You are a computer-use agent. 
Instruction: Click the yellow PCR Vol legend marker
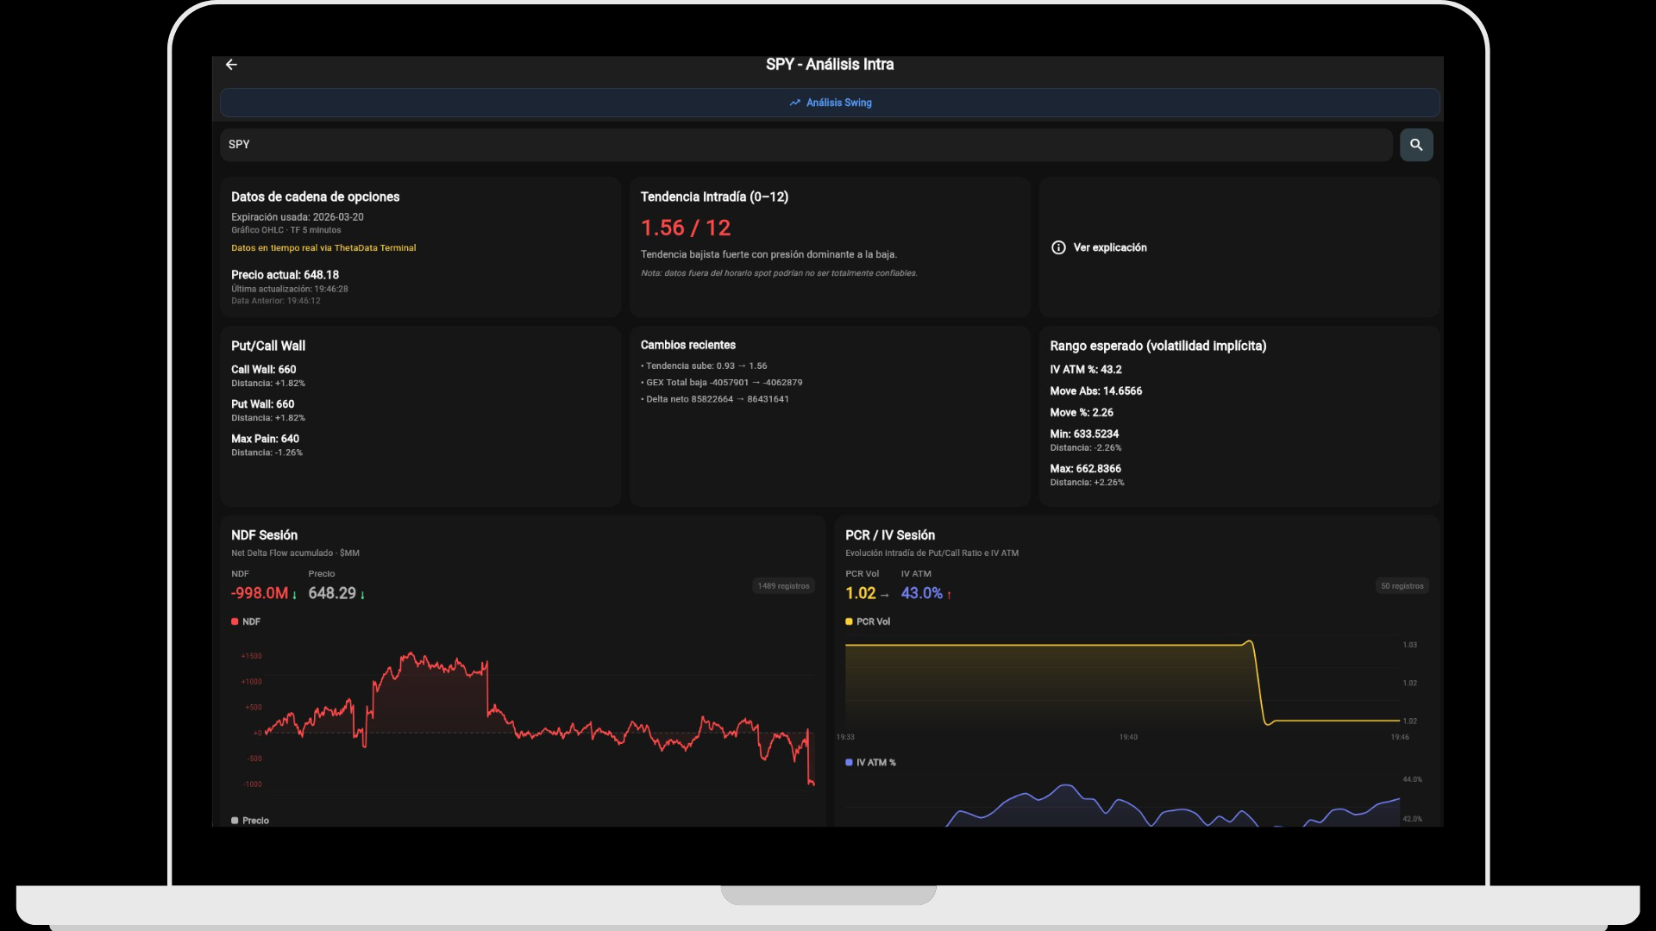click(x=849, y=622)
